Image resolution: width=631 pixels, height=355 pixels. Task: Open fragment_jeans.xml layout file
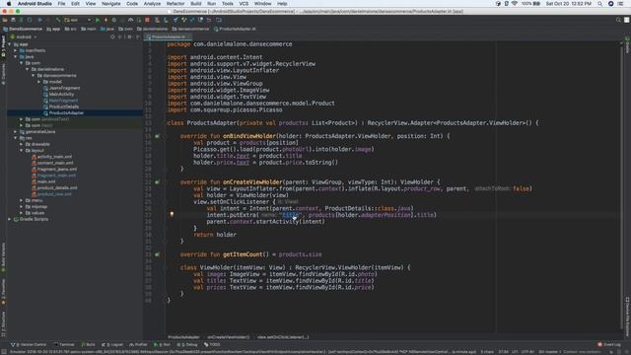(x=57, y=169)
